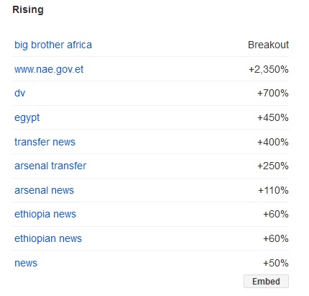Click the +250% arsenal transfer percentage

point(273,166)
